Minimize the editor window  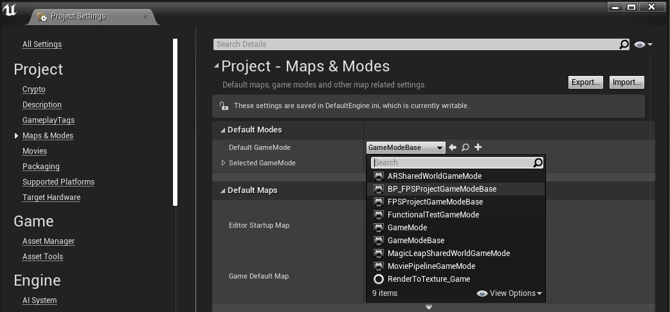coord(615,7)
